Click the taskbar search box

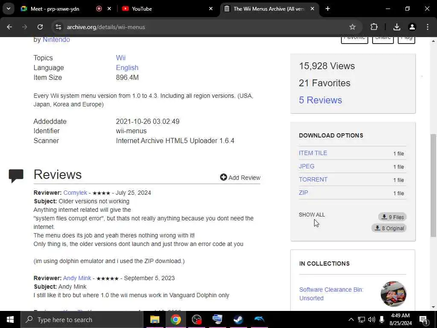82,319
